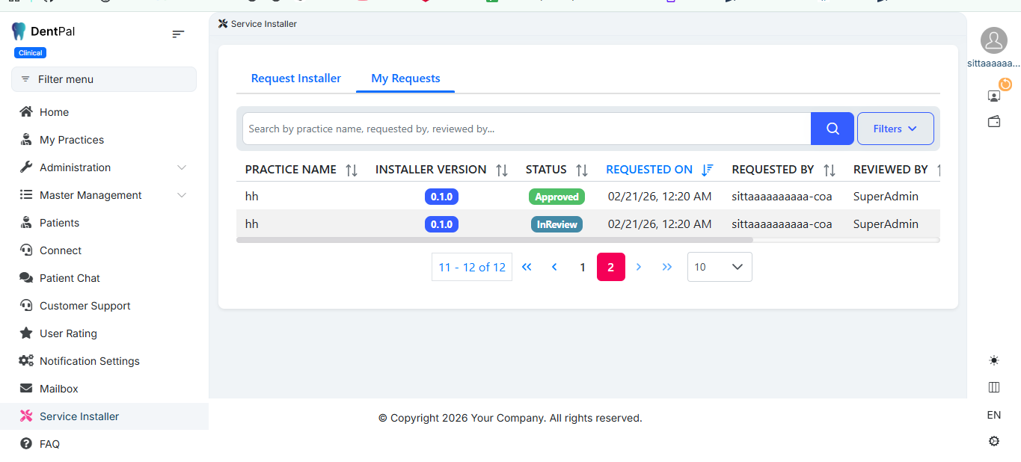
Task: Click the blue search magnifier button
Action: click(x=832, y=129)
